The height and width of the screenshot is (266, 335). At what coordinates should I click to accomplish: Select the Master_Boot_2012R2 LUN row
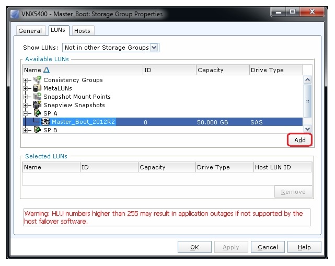point(163,122)
